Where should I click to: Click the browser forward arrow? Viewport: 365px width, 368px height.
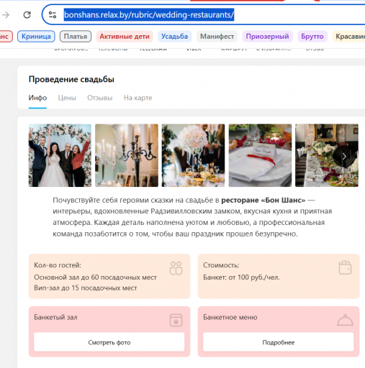[x=6, y=15]
